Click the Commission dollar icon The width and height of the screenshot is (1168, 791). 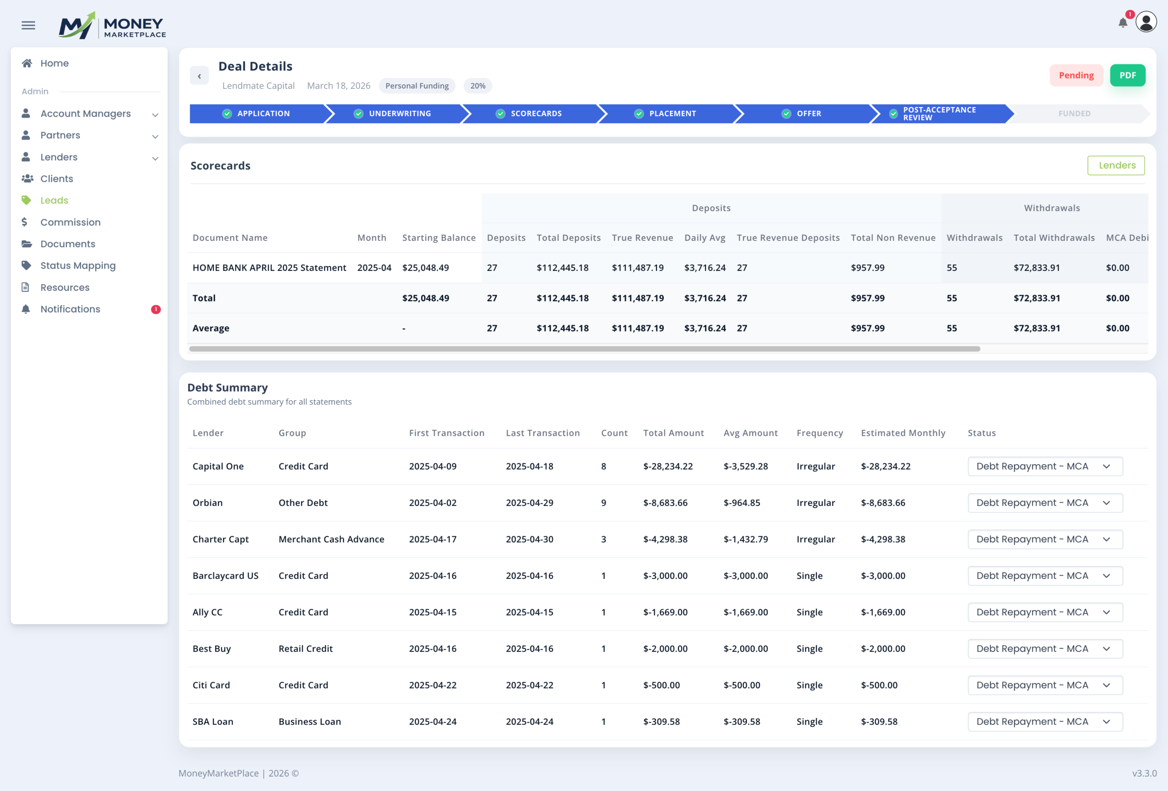[x=25, y=222]
